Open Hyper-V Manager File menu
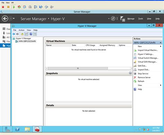 click(15, 30)
